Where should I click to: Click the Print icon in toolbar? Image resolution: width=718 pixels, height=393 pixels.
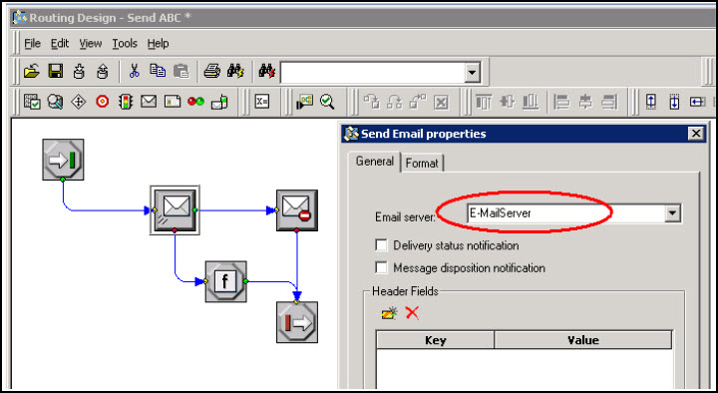coord(211,72)
